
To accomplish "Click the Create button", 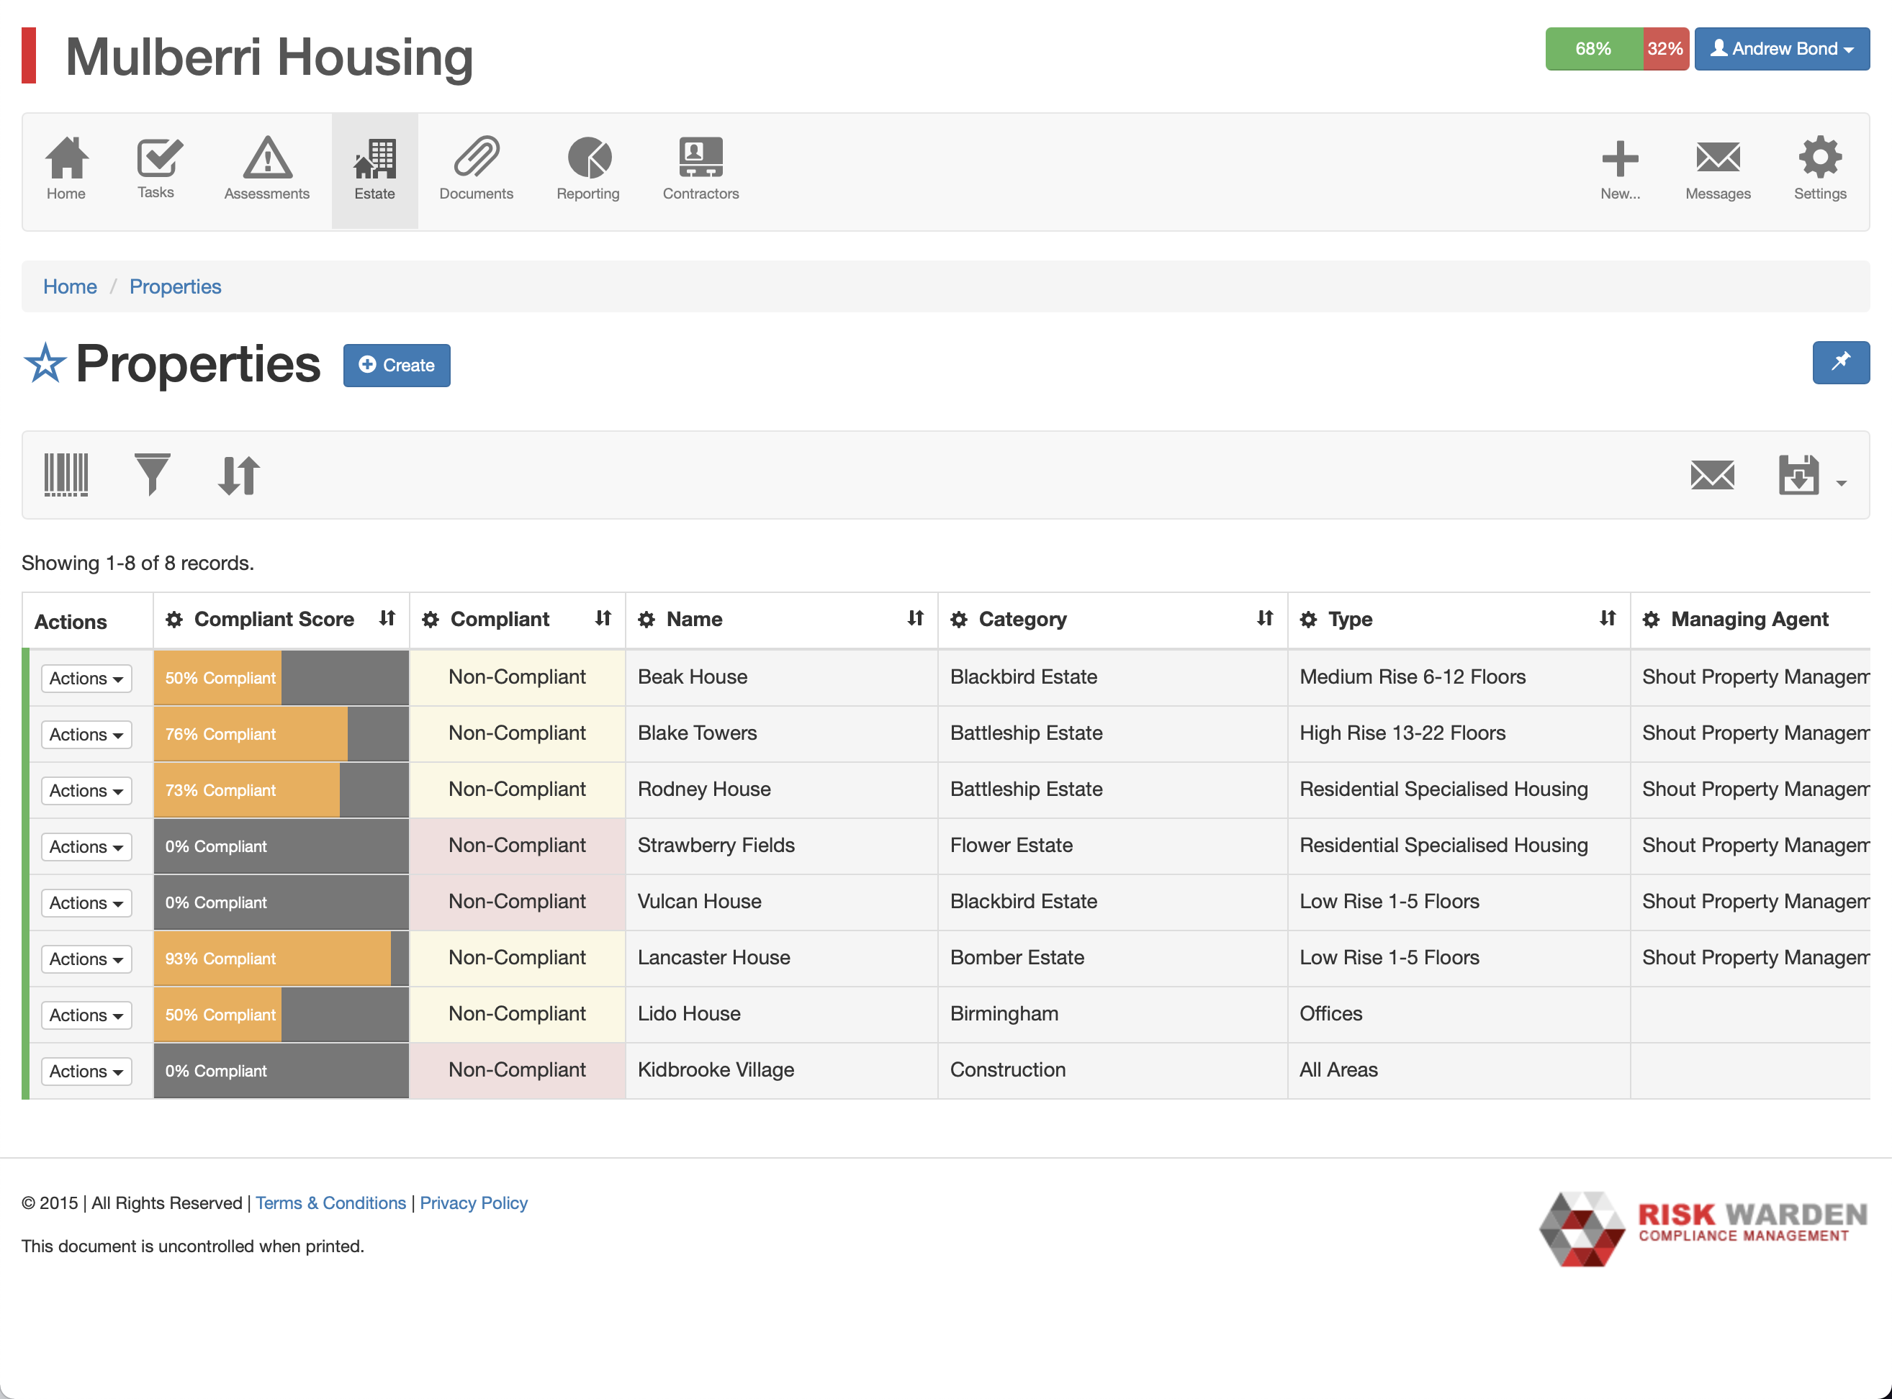I will [x=397, y=365].
